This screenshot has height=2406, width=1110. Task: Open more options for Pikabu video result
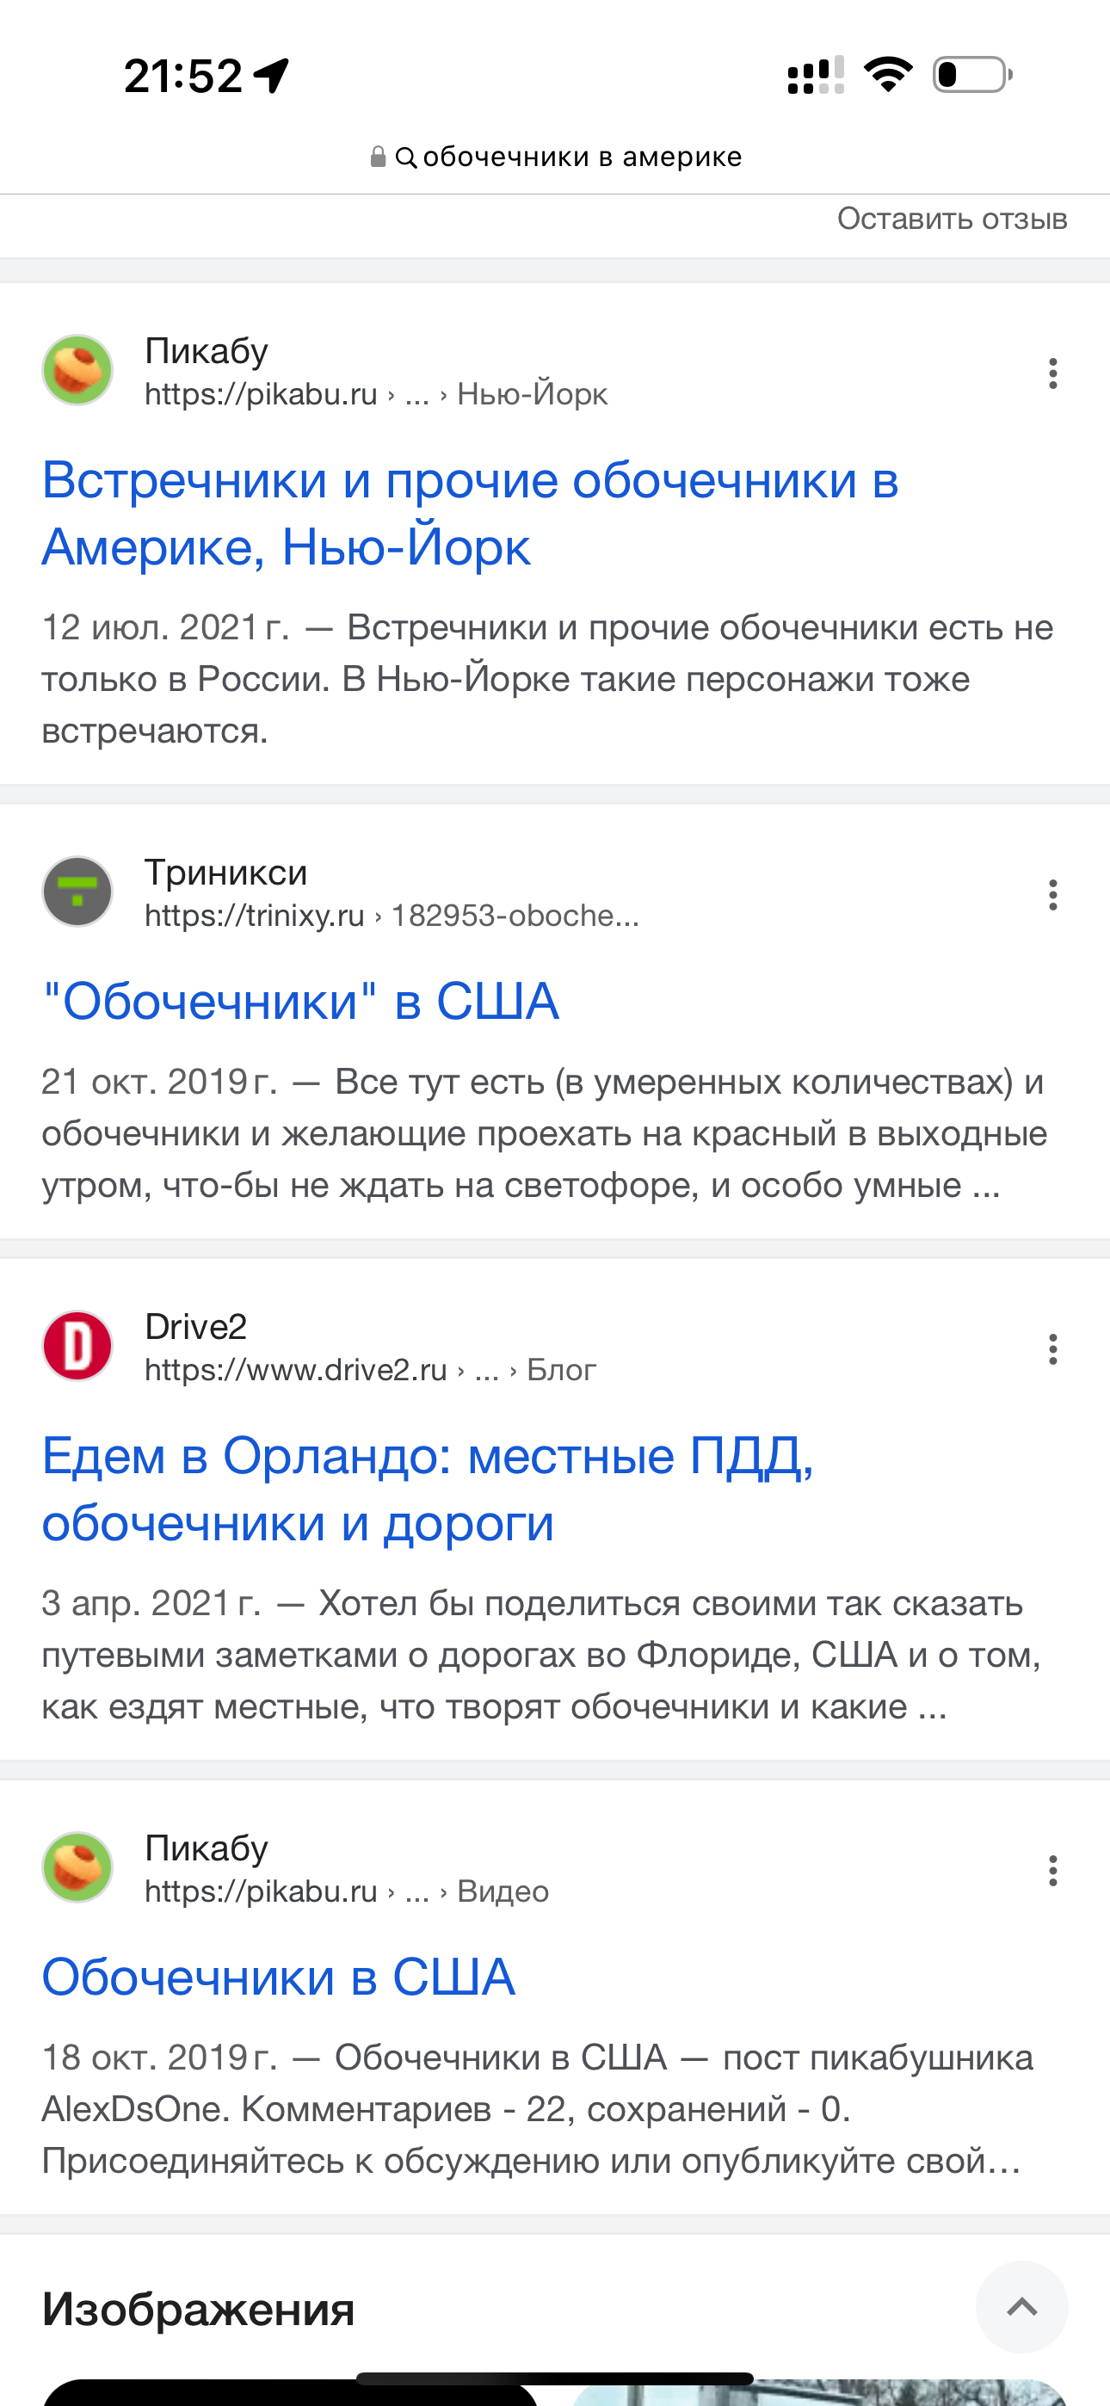(1052, 1870)
